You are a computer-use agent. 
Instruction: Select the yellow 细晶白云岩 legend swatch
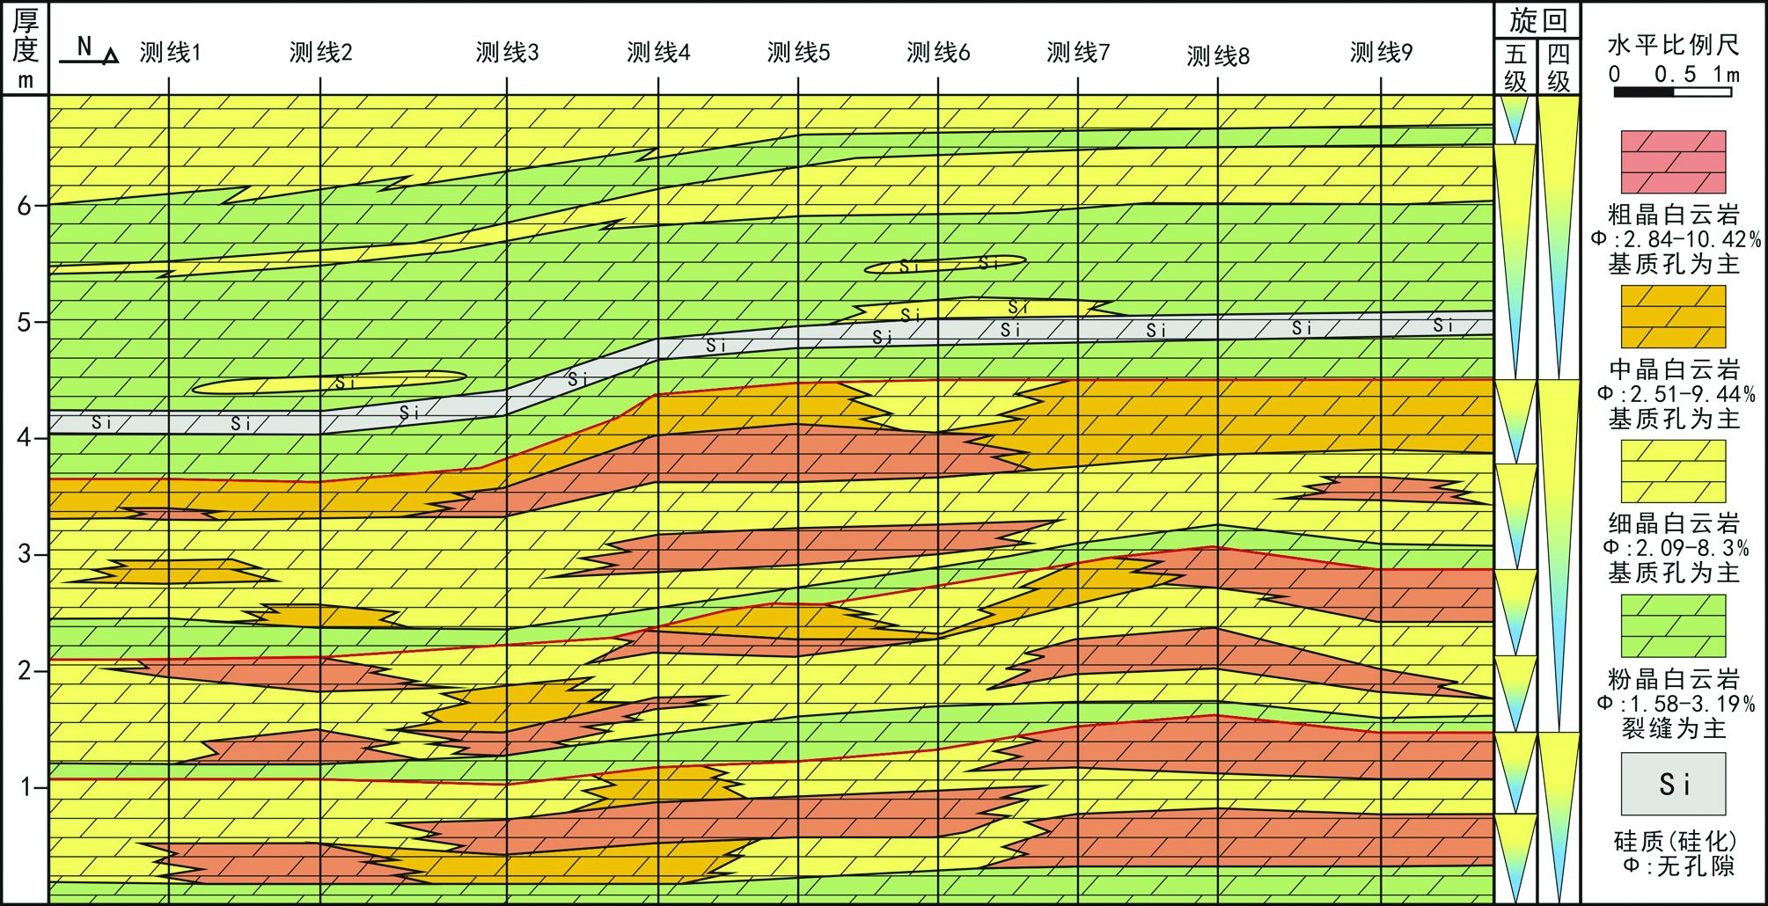[x=1673, y=472]
